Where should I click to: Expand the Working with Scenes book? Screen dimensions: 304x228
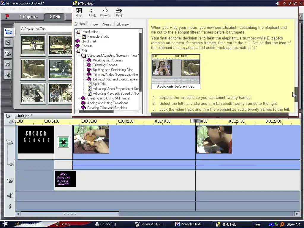89,60
